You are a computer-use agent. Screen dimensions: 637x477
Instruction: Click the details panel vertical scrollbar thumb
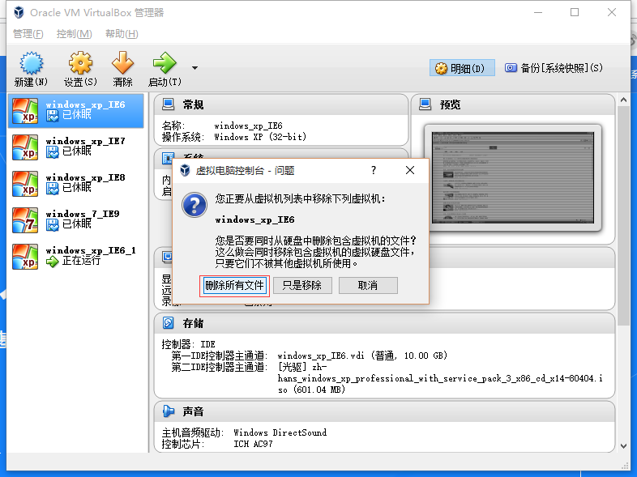623,215
